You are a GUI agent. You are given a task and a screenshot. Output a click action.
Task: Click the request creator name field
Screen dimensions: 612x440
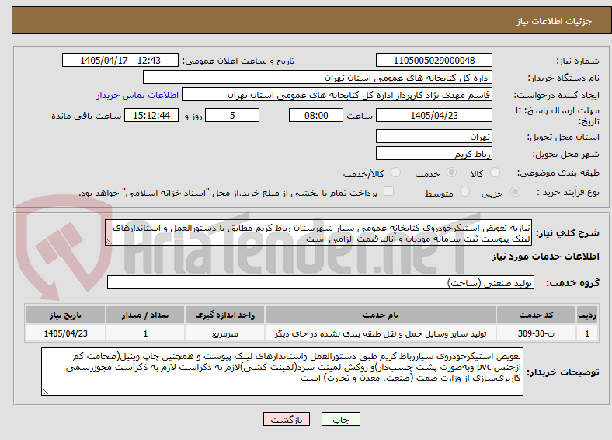point(337,95)
